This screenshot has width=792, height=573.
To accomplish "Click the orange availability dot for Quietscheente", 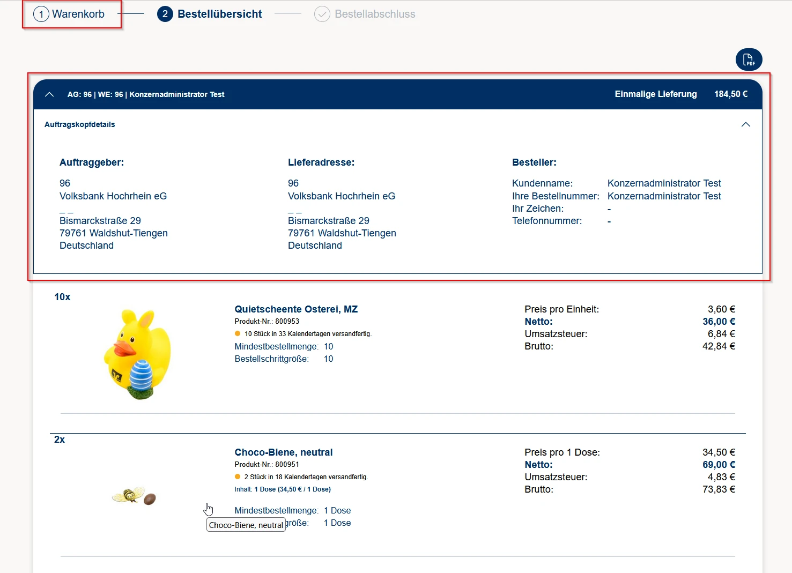I will [x=238, y=333].
